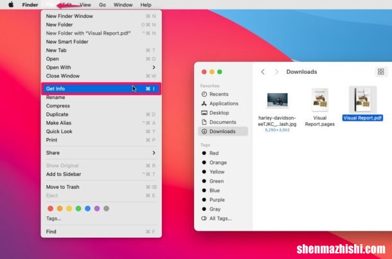Image resolution: width=392 pixels, height=259 pixels.
Task: Select the Visual Report.pages thumbnail
Action: click(320, 100)
